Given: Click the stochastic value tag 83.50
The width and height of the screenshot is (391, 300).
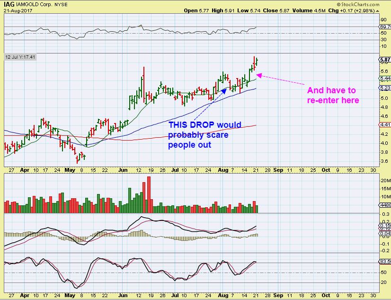Looking at the screenshot, I should tap(385, 261).
